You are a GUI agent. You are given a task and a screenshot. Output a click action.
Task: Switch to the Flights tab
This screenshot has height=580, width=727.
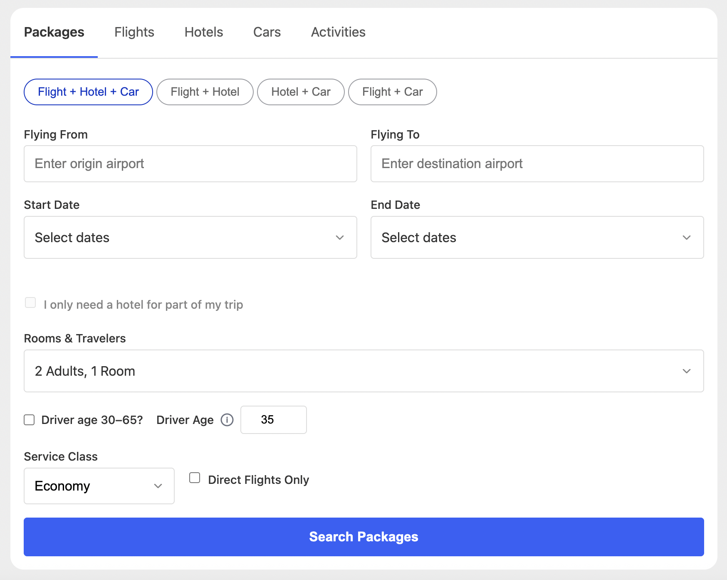point(134,32)
